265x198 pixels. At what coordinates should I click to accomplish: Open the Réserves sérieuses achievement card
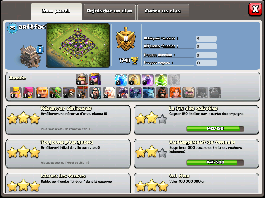pyautogui.click(x=68, y=120)
